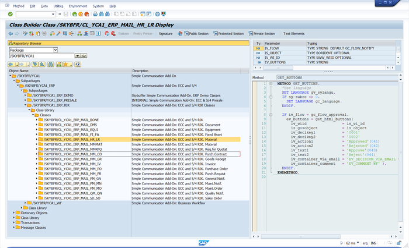The width and height of the screenshot is (409, 248).
Task: Open the command field dropdown arrow
Action: (53, 14)
